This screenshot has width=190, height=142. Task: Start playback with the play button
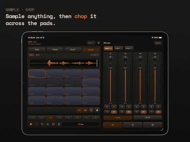pos(31,124)
